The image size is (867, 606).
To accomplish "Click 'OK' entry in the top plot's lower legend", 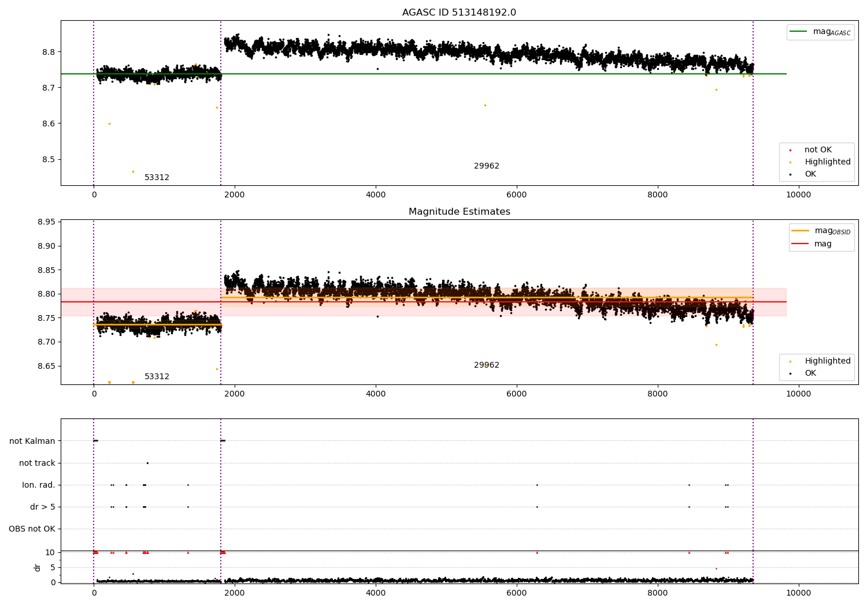I will (810, 174).
